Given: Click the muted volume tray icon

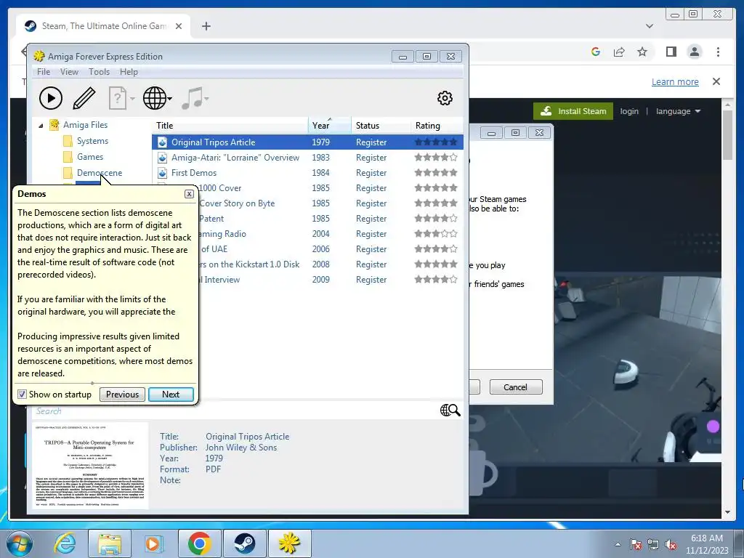Looking at the screenshot, I should pyautogui.click(x=671, y=545).
